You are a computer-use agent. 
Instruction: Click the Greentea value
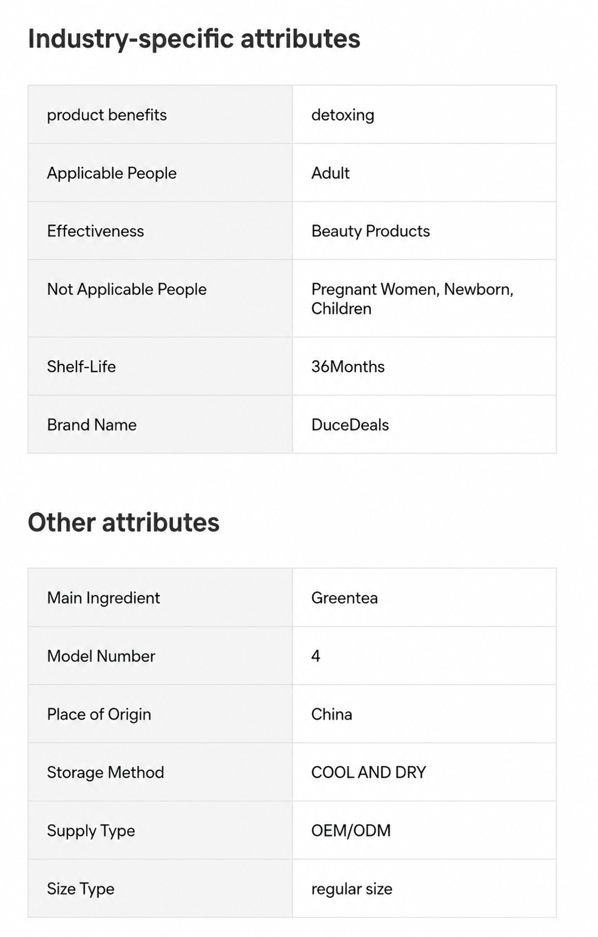[344, 598]
